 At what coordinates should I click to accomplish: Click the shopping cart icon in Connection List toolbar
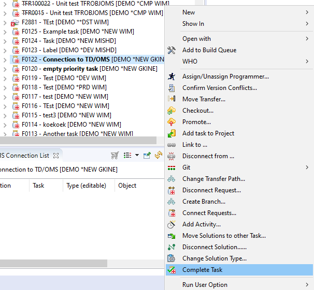click(115, 155)
